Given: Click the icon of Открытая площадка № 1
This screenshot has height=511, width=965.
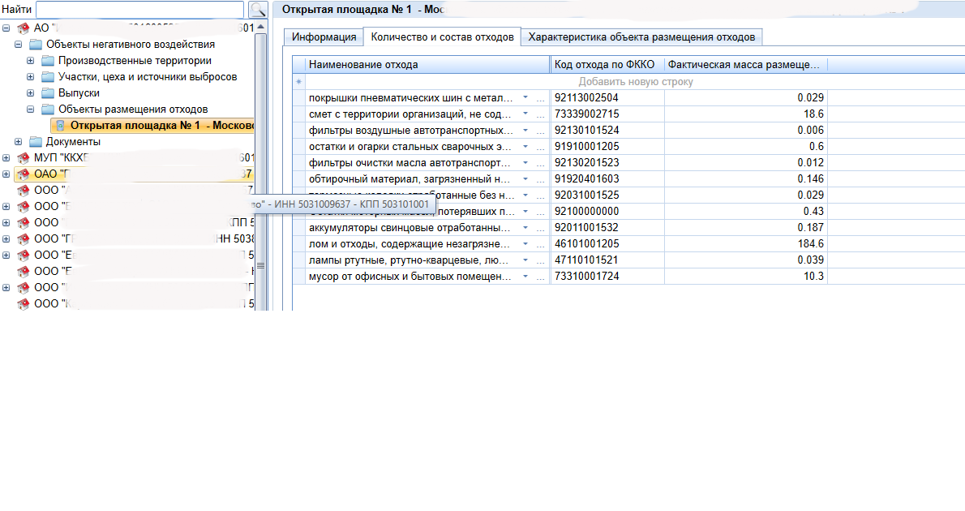Looking at the screenshot, I should (60, 126).
